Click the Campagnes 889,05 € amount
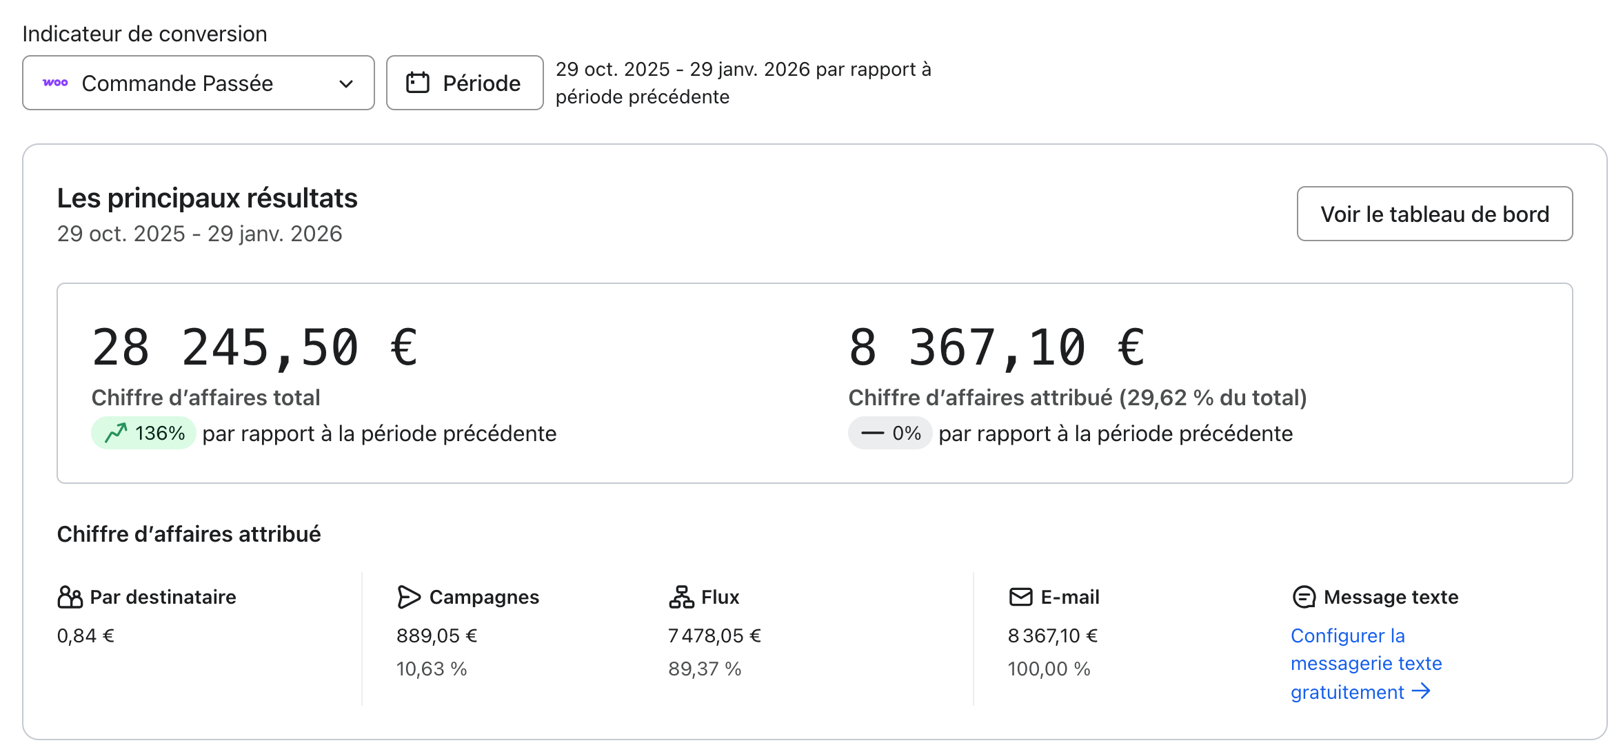Viewport: 1623px width, 754px height. [436, 635]
